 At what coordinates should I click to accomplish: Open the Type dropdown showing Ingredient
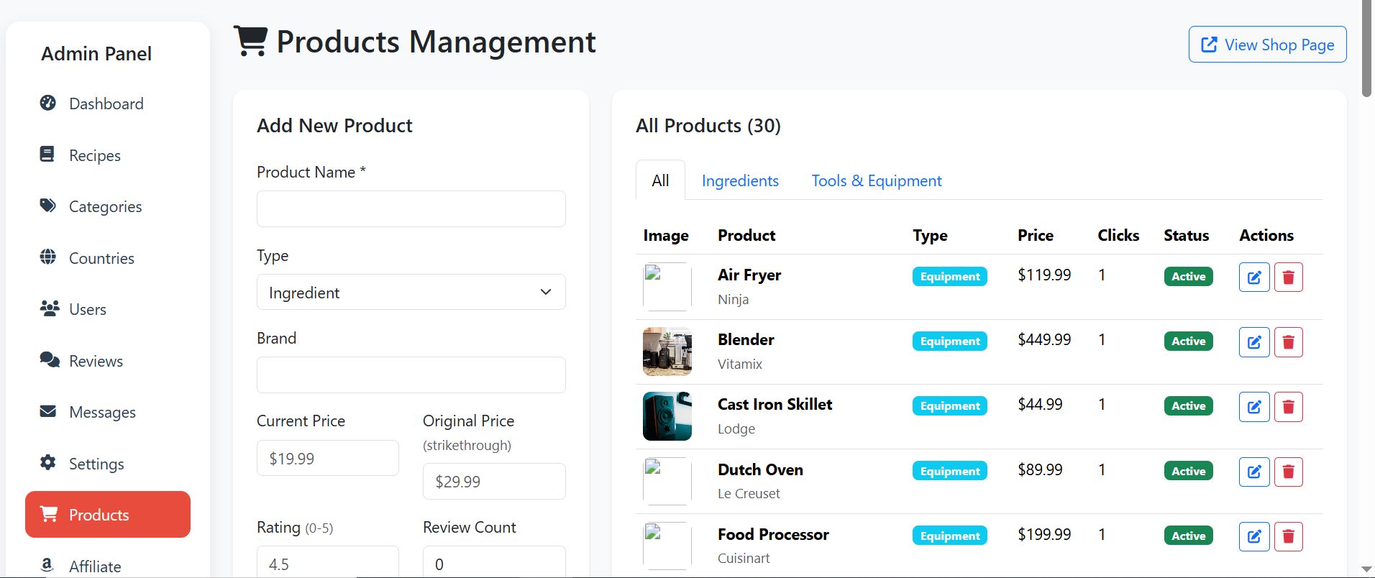pos(411,292)
